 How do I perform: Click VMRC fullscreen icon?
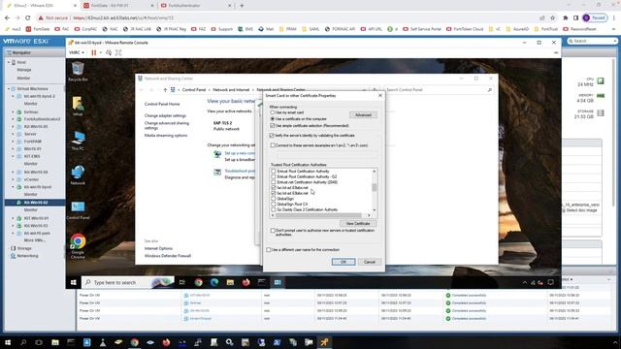[118, 52]
